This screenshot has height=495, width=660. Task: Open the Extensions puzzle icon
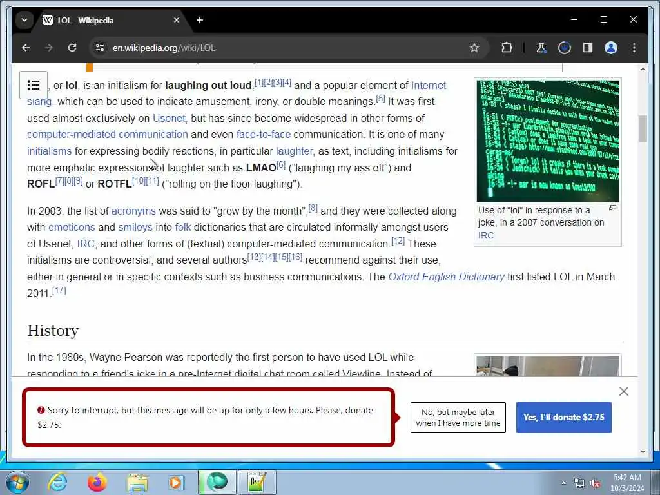507,48
